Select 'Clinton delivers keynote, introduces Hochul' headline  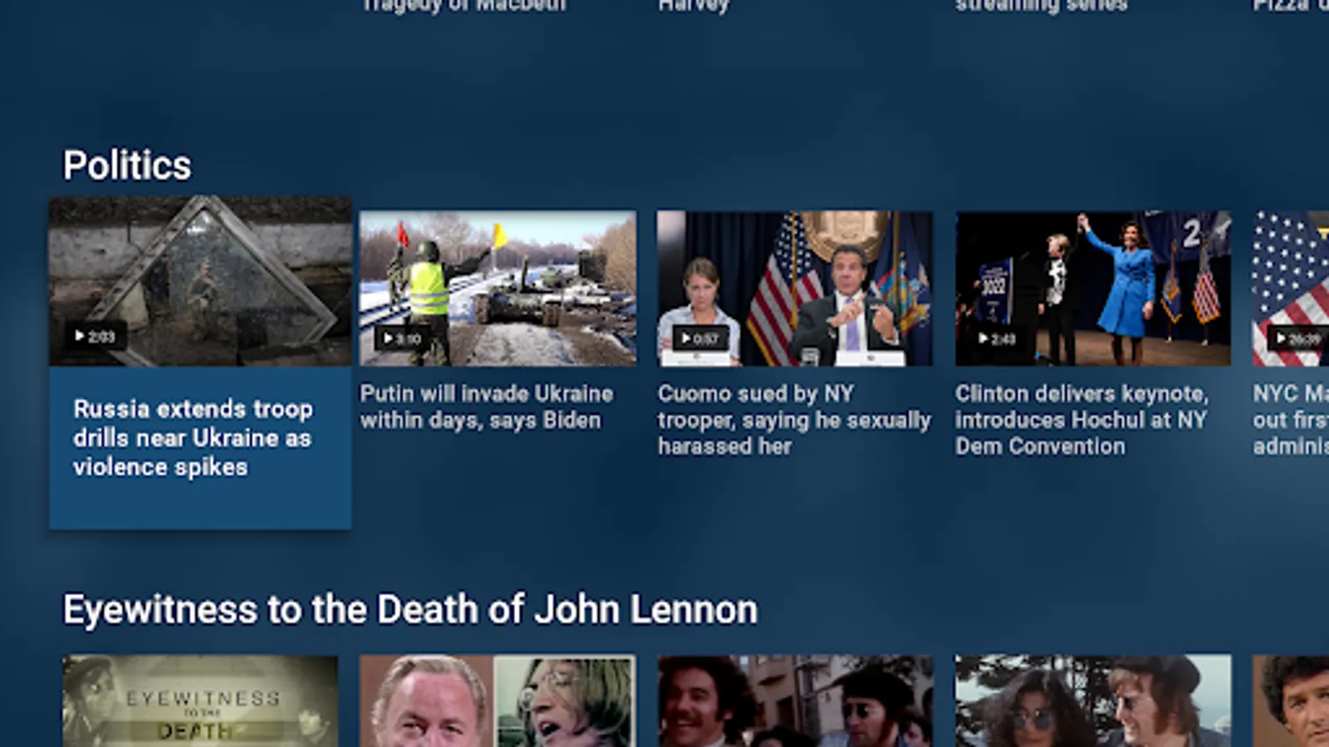(x=1081, y=420)
